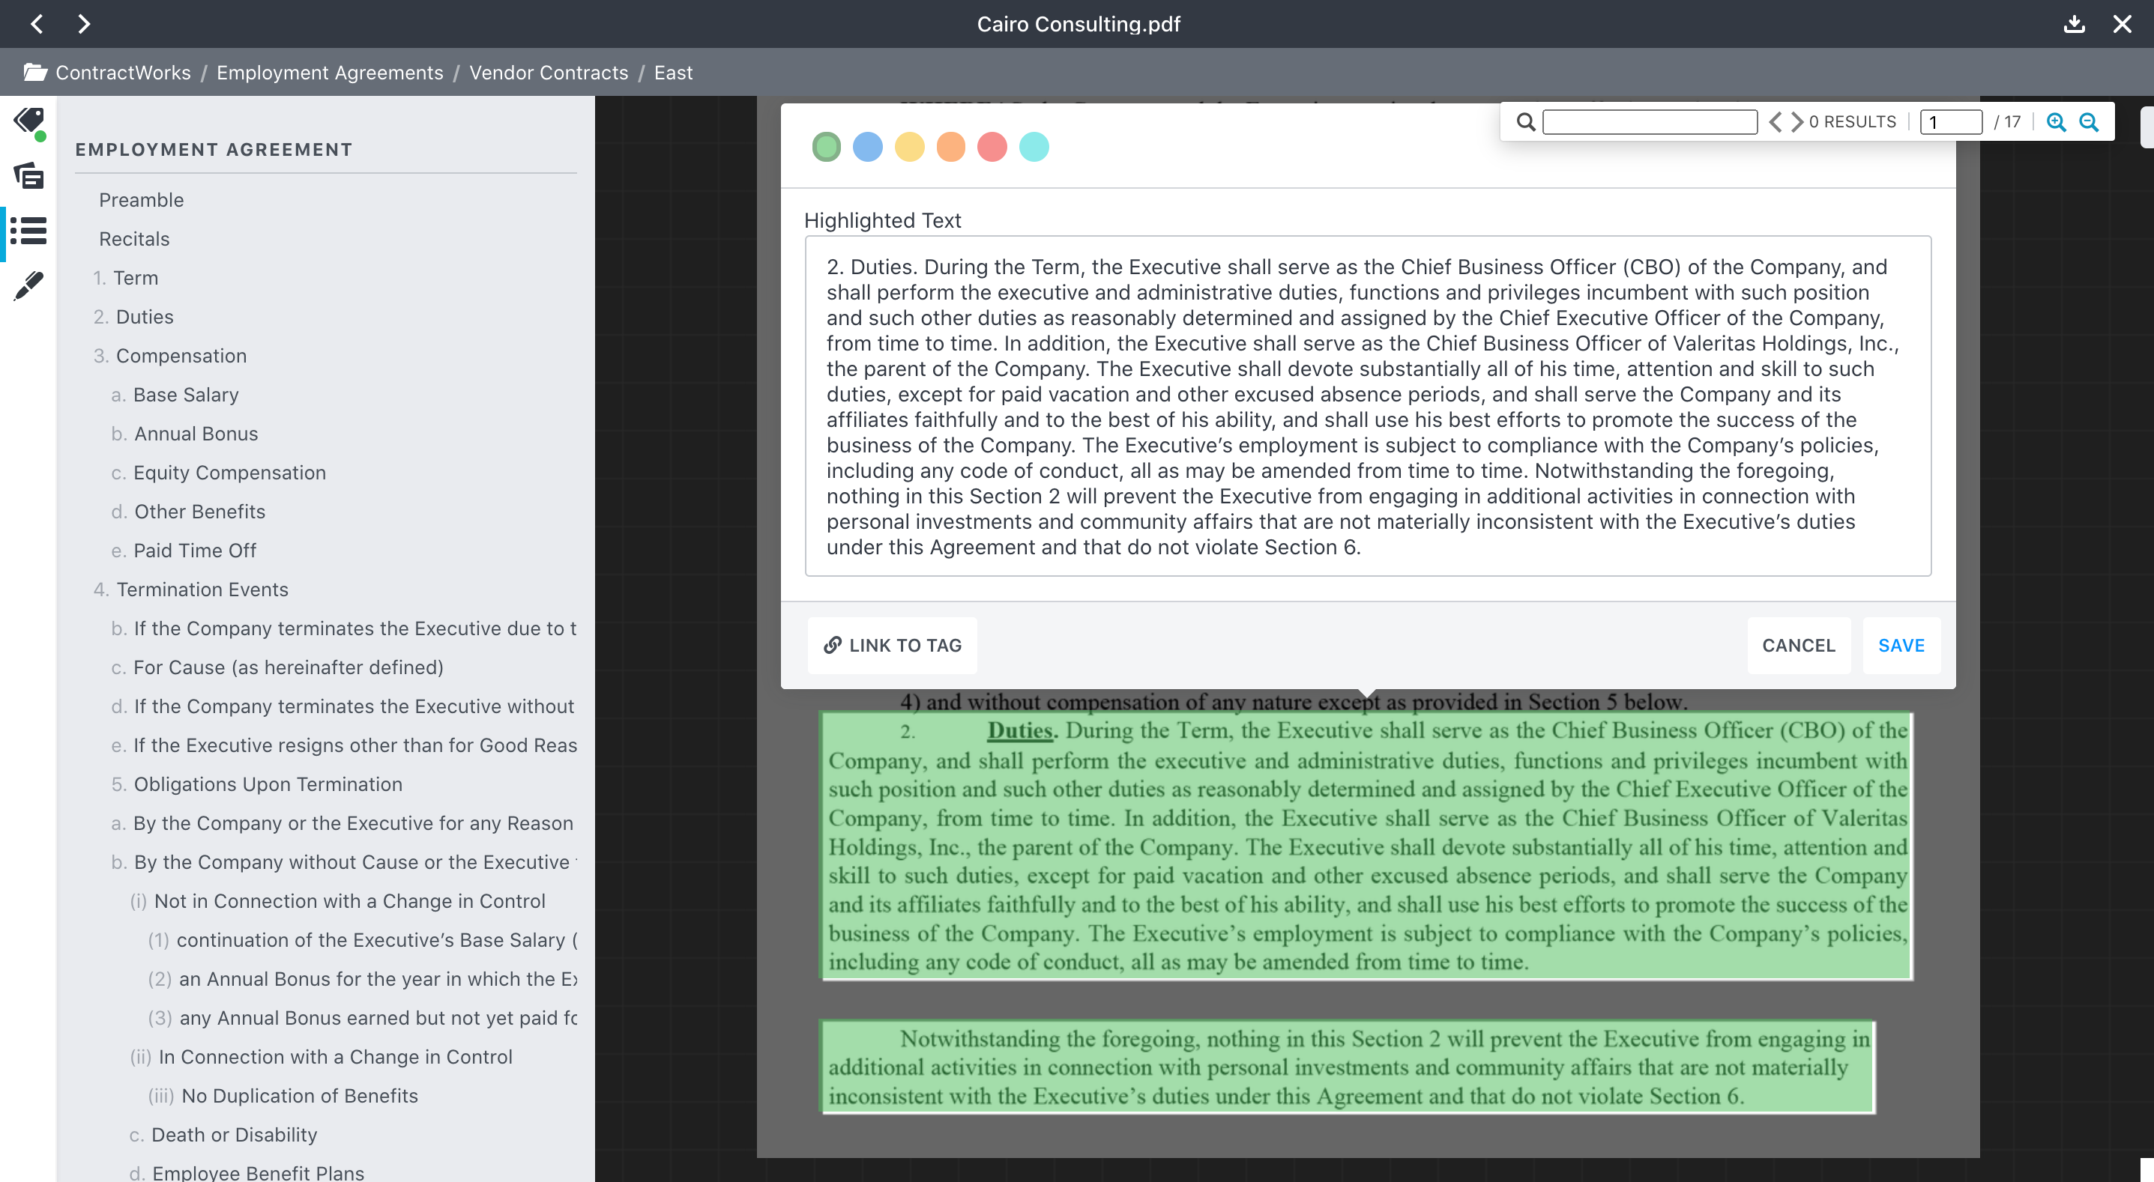Navigate back with the left arrow
2154x1182 pixels.
(37, 24)
